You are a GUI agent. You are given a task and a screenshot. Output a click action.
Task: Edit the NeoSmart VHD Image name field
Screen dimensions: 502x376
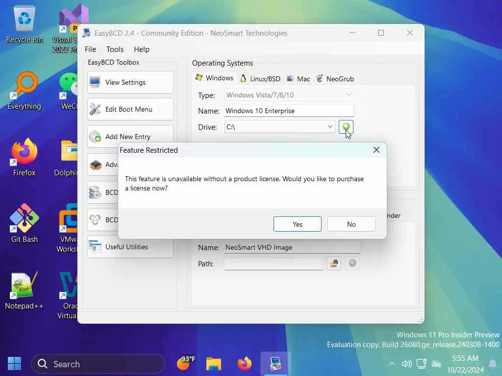point(292,247)
